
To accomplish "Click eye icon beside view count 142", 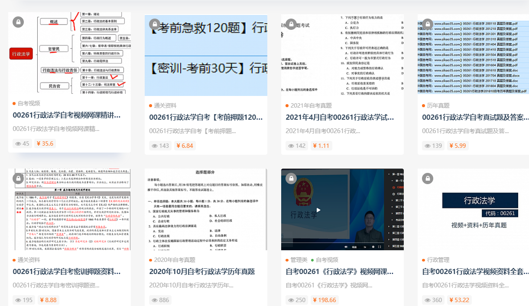I will point(291,146).
